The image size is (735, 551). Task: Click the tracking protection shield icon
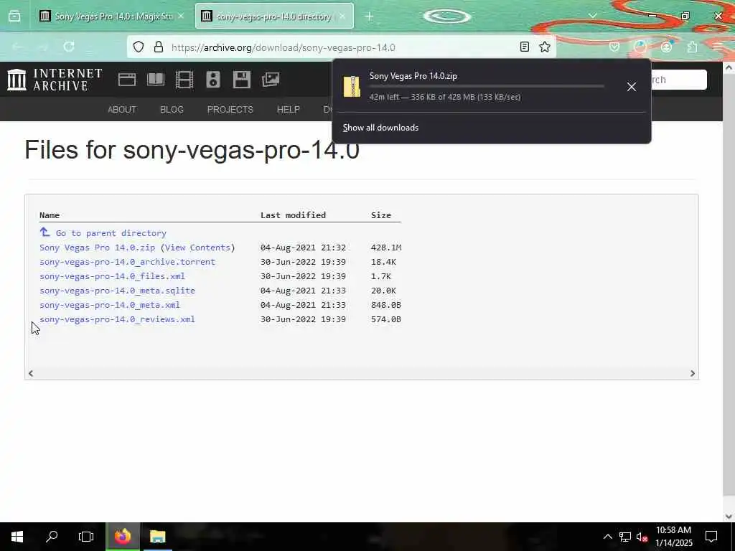[x=139, y=47]
